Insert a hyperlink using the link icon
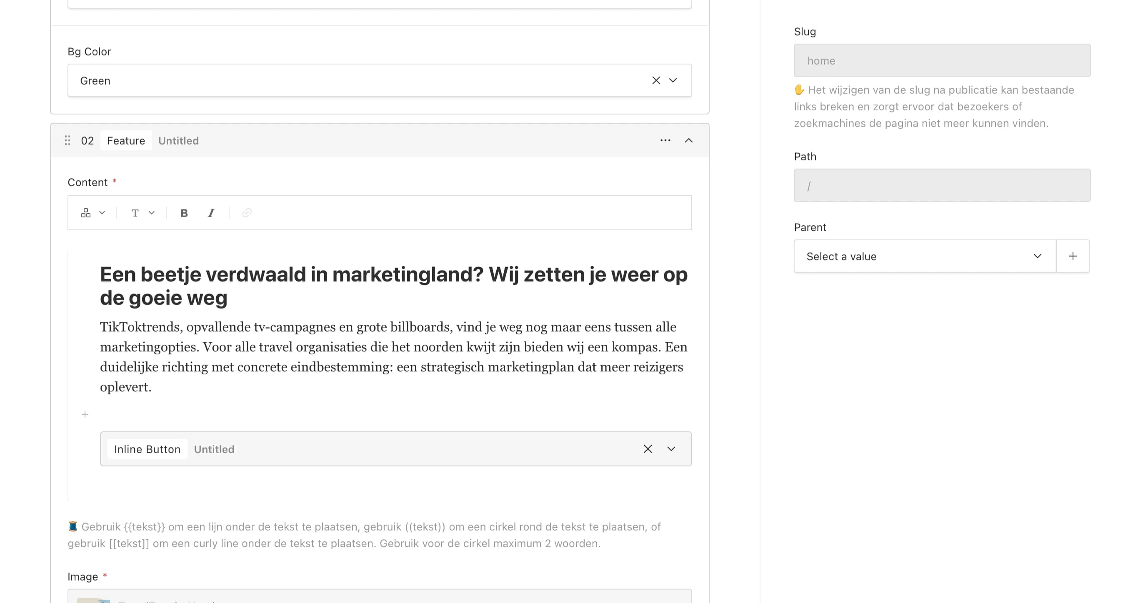The height and width of the screenshot is (603, 1138). (246, 213)
